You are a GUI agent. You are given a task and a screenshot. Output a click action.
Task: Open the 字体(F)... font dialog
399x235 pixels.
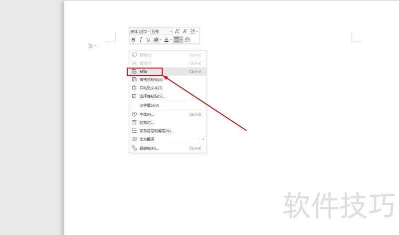(168, 115)
